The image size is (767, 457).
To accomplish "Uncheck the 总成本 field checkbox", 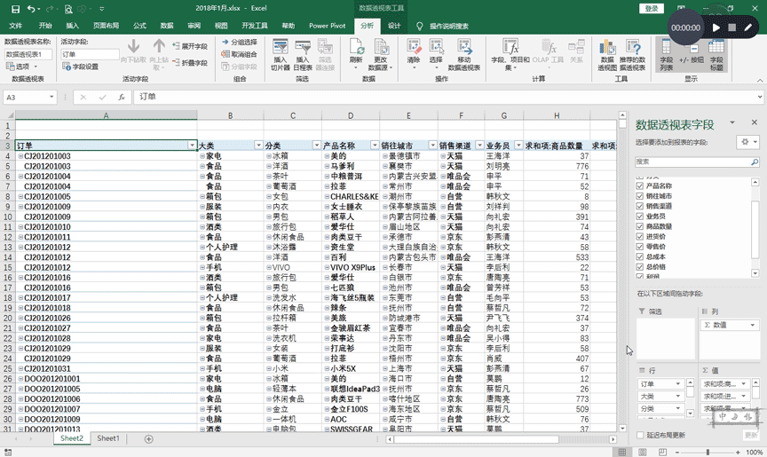I will pos(639,256).
